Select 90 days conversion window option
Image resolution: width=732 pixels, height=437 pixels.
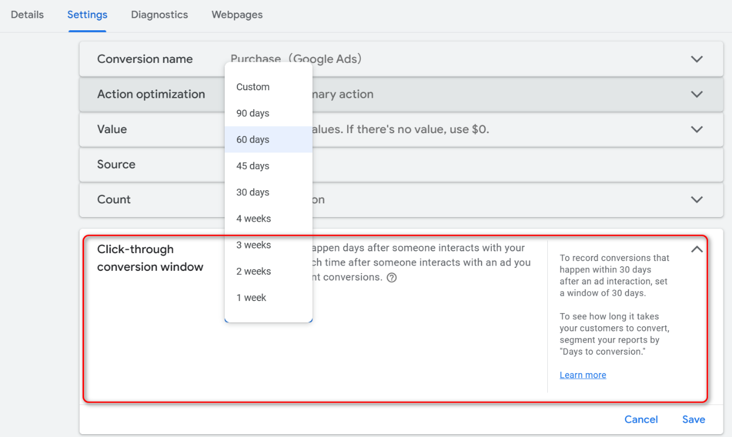tap(253, 113)
